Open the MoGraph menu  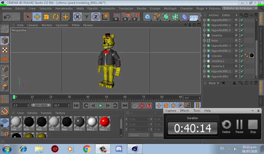tap(170, 8)
